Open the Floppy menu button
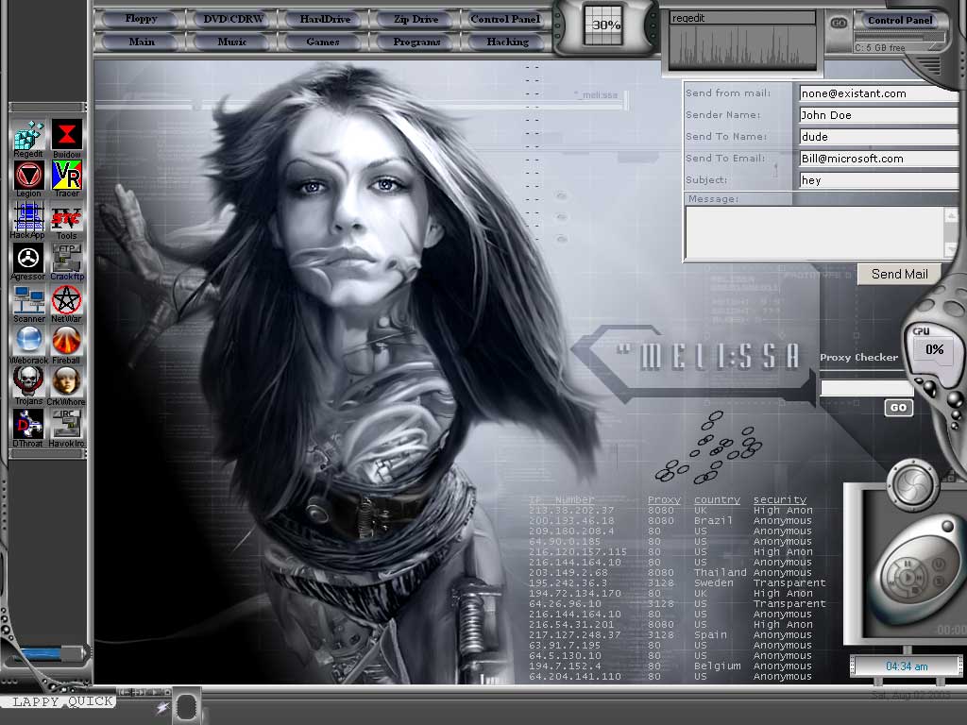Image resolution: width=967 pixels, height=725 pixels. (141, 19)
